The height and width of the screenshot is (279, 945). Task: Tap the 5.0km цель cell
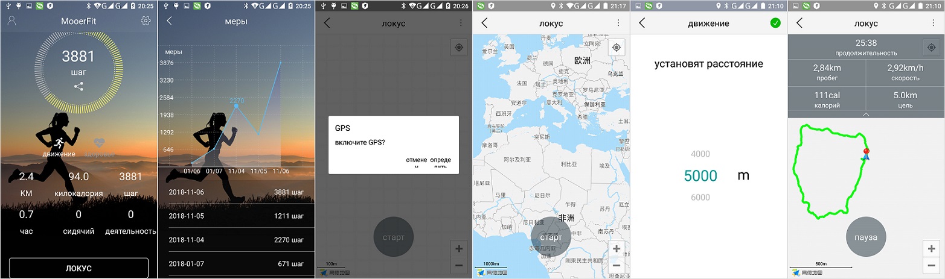905,99
